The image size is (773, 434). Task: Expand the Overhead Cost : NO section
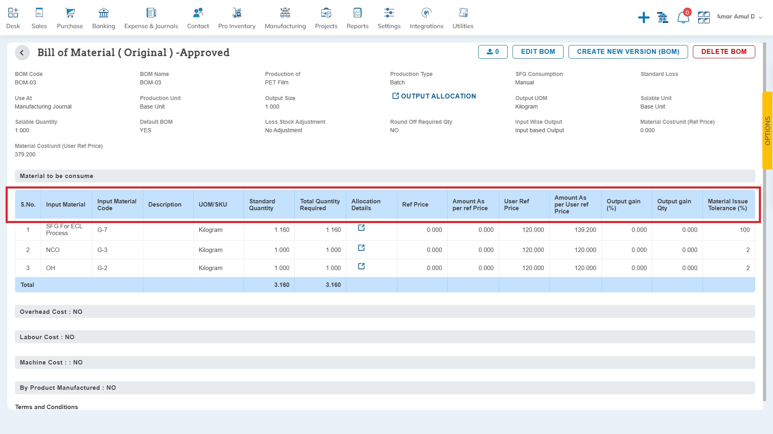point(385,312)
